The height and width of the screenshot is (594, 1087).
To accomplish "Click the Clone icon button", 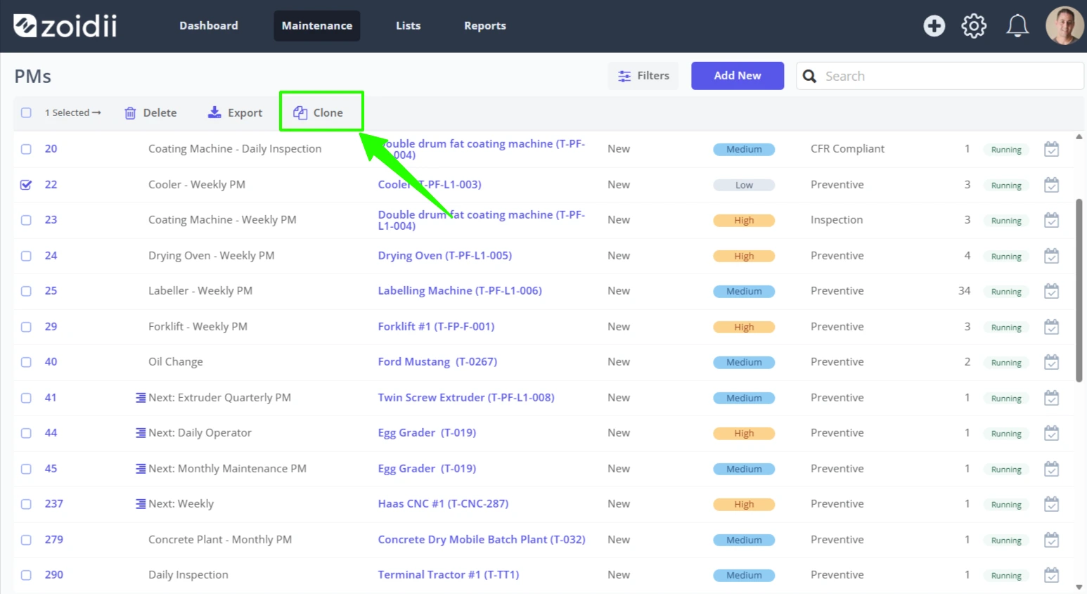I will (x=300, y=112).
